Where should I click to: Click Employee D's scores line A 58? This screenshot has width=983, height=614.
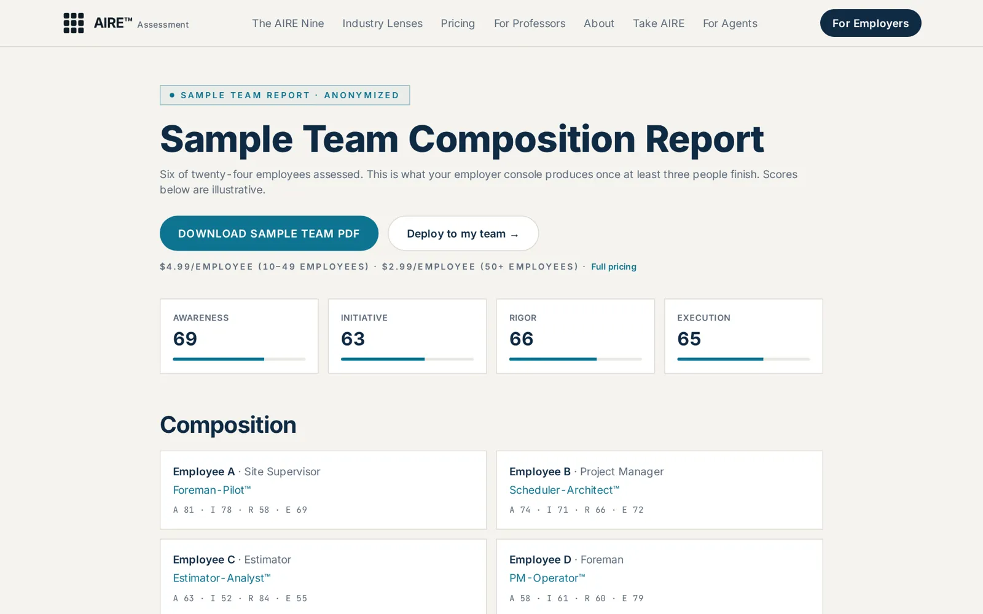576,598
